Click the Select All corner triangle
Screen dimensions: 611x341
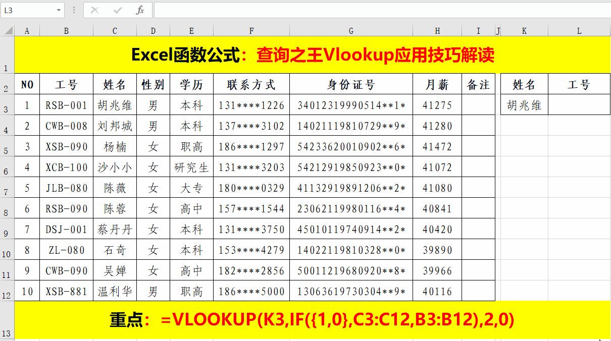point(8,31)
